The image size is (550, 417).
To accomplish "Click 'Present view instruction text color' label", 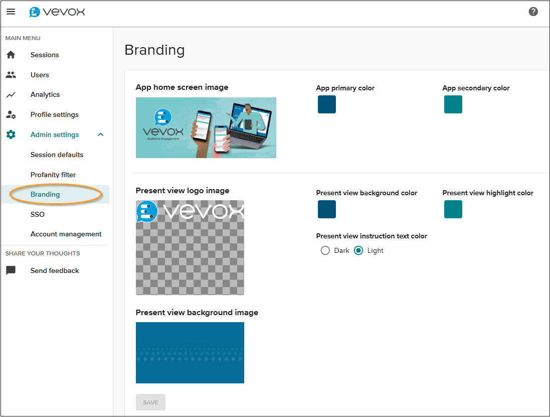I will [372, 236].
